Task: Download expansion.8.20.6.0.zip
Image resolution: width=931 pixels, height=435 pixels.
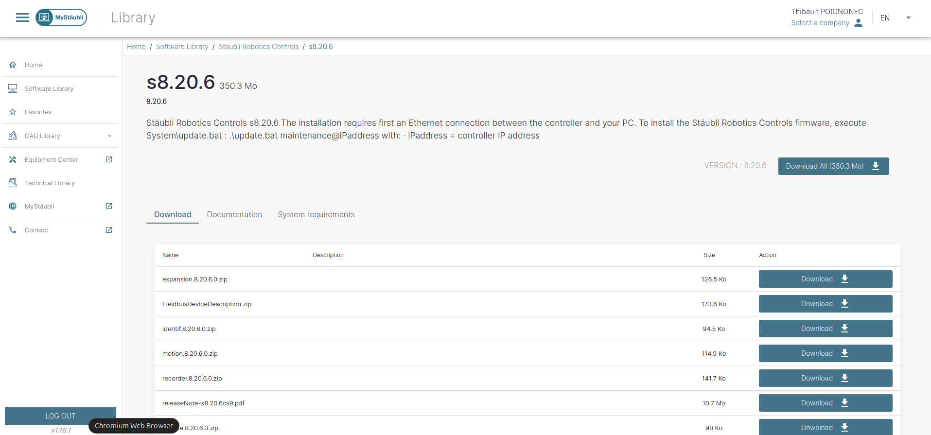Action: coord(826,279)
